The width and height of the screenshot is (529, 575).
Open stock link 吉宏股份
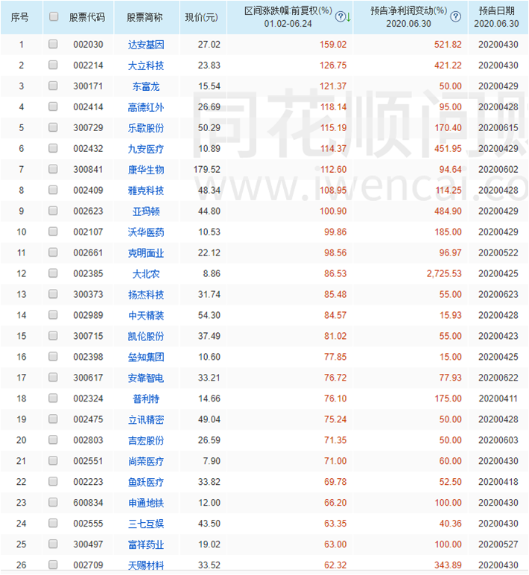[x=146, y=440]
